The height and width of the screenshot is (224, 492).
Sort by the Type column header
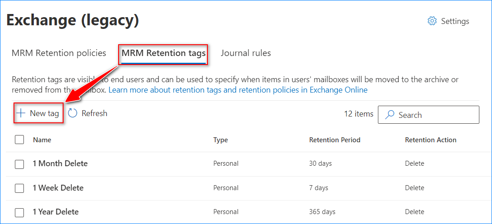pyautogui.click(x=221, y=140)
